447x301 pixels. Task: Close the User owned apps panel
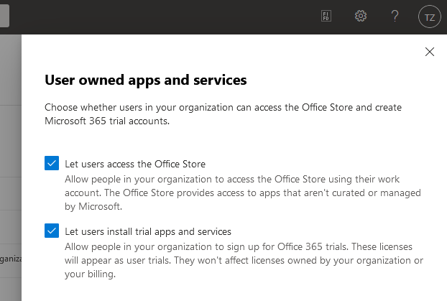pyautogui.click(x=430, y=52)
